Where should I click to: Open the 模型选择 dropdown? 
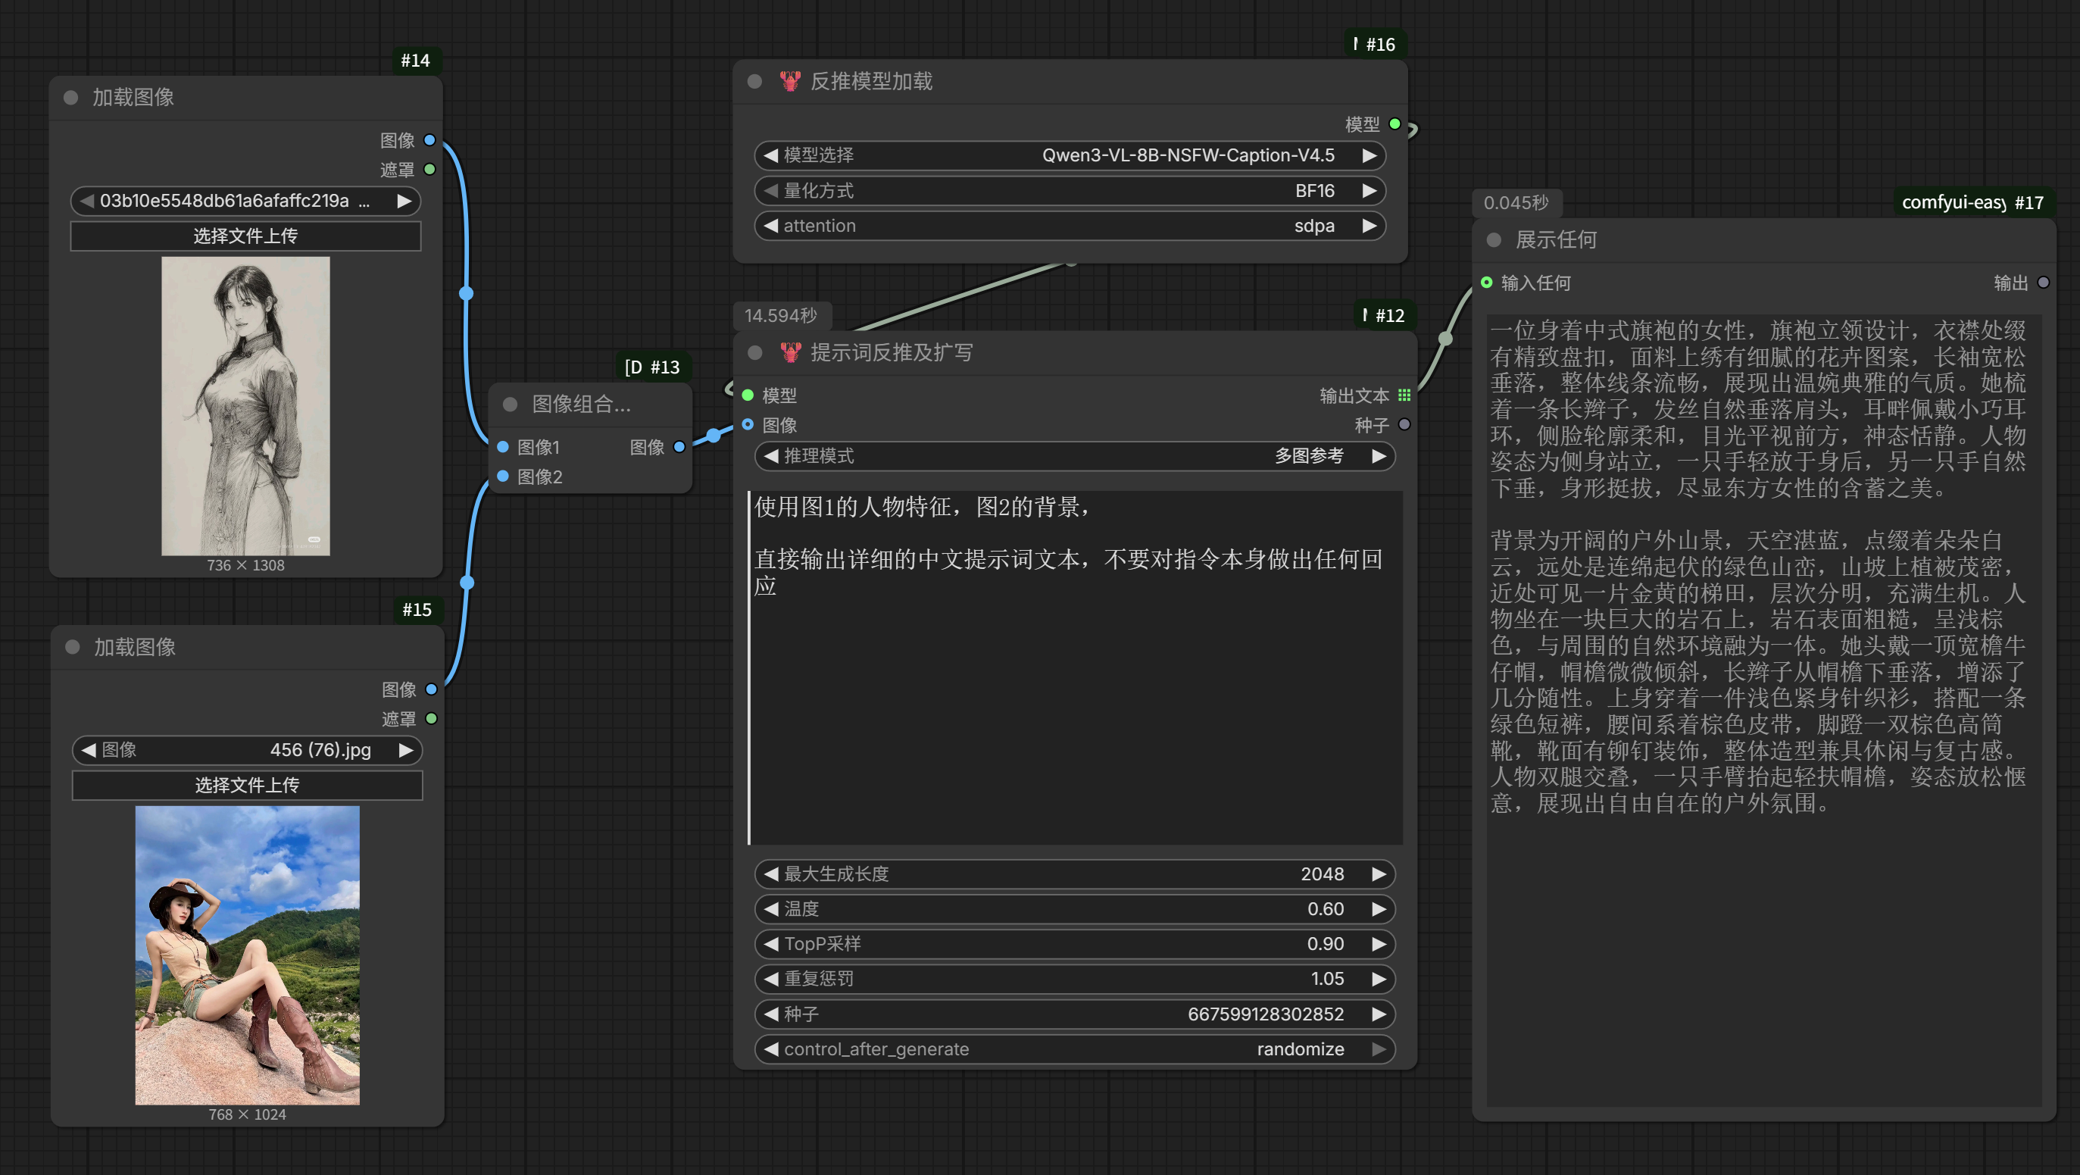click(1070, 155)
